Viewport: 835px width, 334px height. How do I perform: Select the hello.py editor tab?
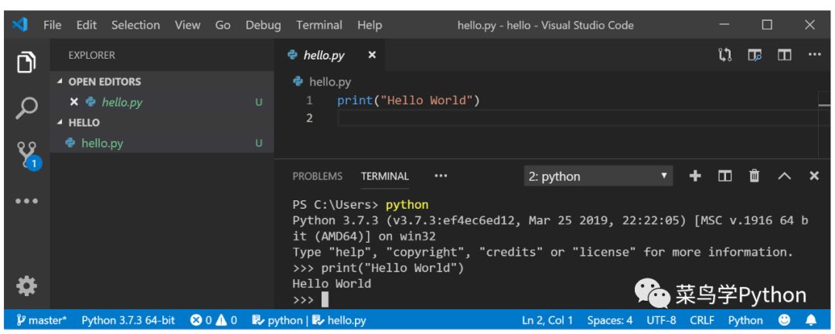tap(329, 55)
